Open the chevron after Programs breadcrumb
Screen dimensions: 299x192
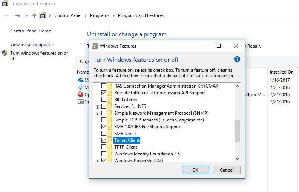113,15
